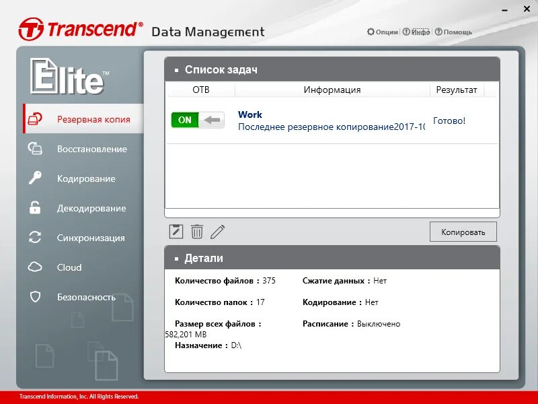Delete task with the trash bin icon
Viewport: 538px width, 404px height.
(x=197, y=232)
